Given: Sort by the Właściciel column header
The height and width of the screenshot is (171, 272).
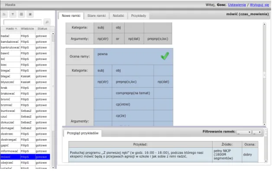Looking at the screenshot, I should click(x=27, y=28).
